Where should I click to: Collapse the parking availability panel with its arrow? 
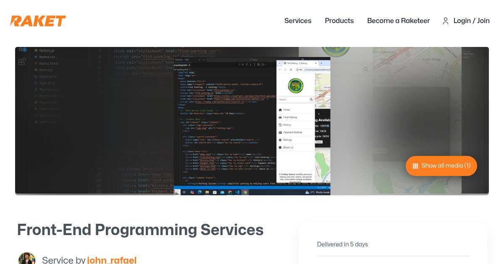[x=319, y=114]
